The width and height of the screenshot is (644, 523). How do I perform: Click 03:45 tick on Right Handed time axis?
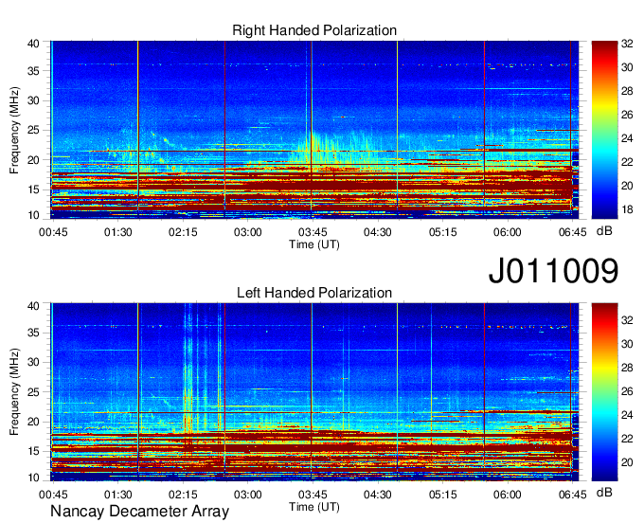[x=313, y=232]
